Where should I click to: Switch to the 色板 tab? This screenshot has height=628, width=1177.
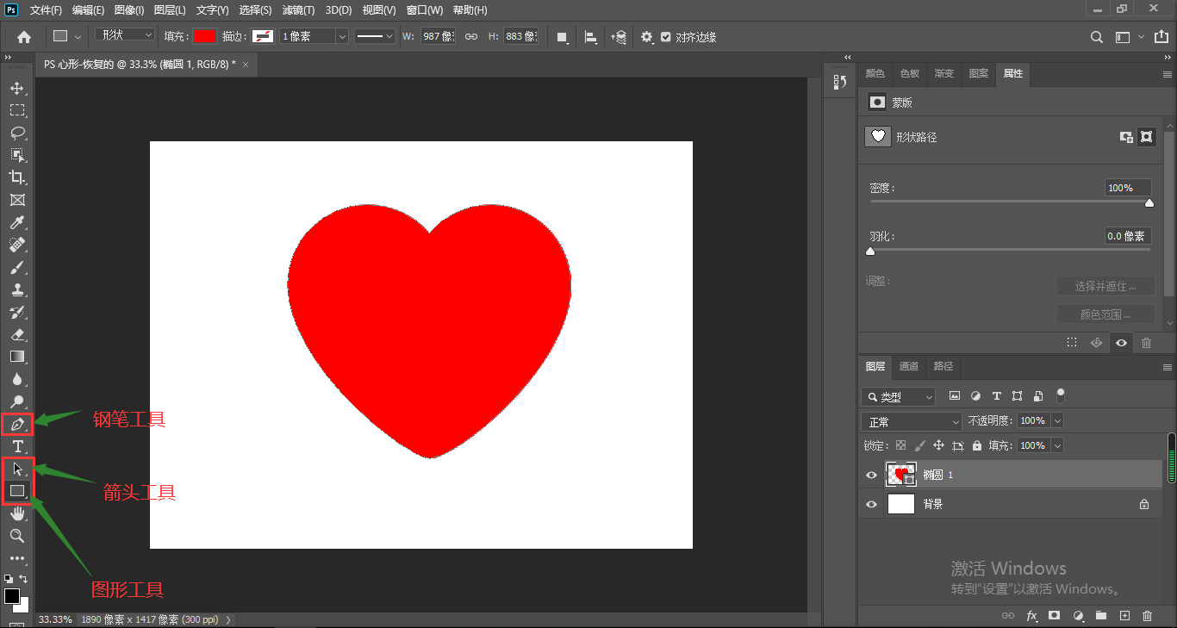pyautogui.click(x=910, y=74)
